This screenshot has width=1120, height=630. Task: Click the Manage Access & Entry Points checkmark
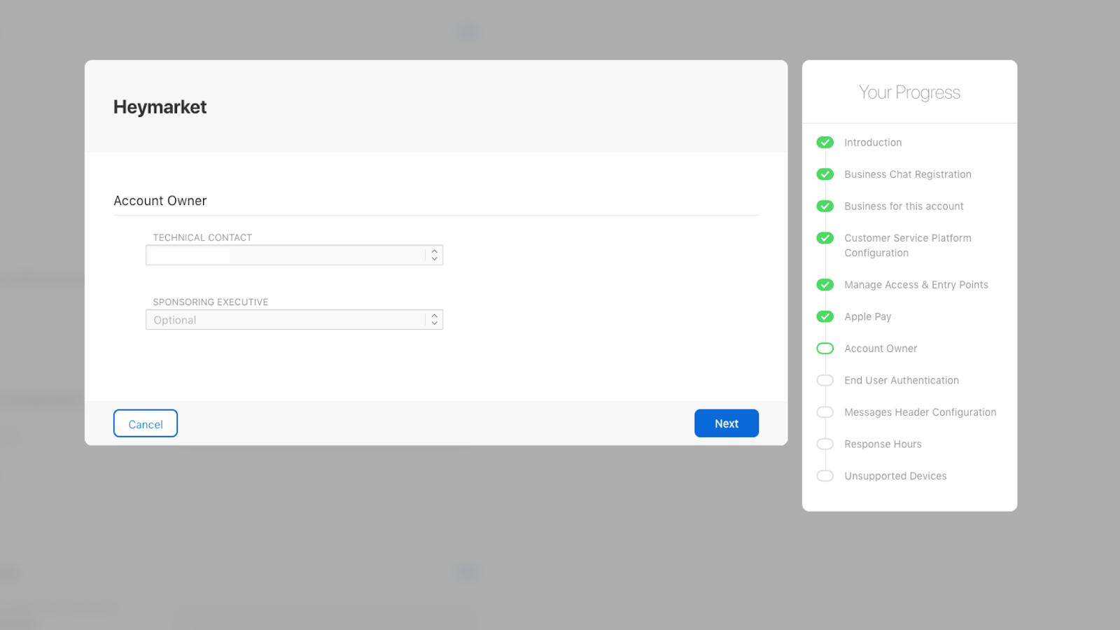coord(825,285)
